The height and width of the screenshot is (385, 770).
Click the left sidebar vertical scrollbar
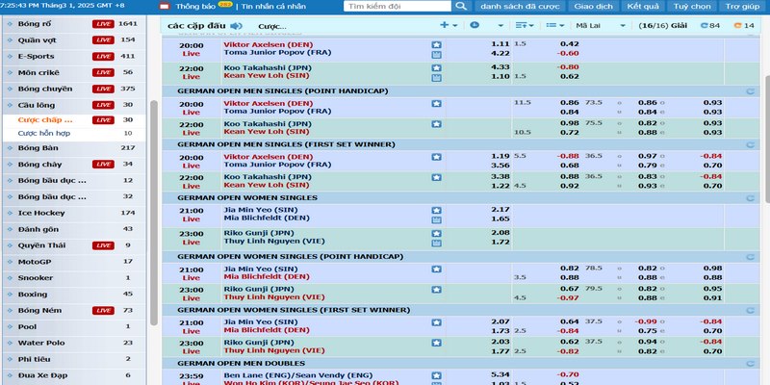[155, 144]
